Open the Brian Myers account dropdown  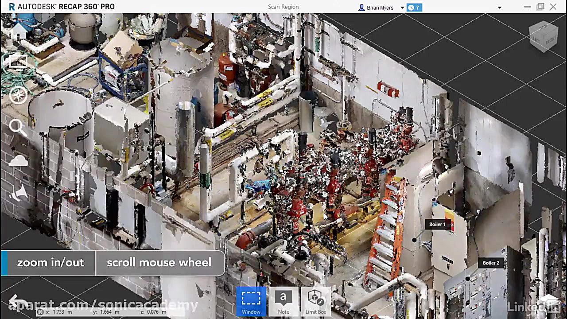[x=401, y=7]
